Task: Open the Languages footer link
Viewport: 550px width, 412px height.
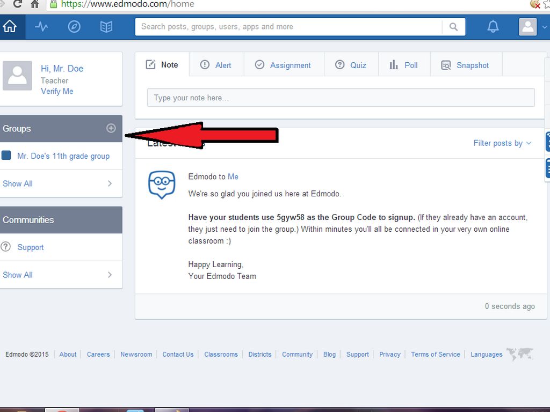Action: (x=486, y=354)
